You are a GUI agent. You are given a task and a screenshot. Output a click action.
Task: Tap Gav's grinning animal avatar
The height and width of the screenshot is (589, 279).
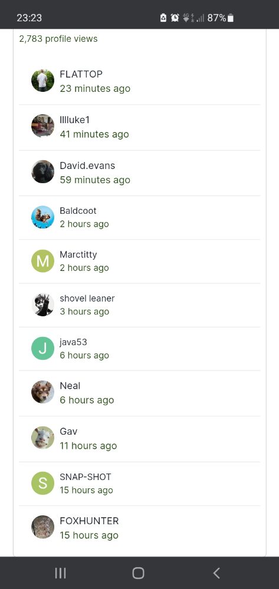(x=42, y=438)
